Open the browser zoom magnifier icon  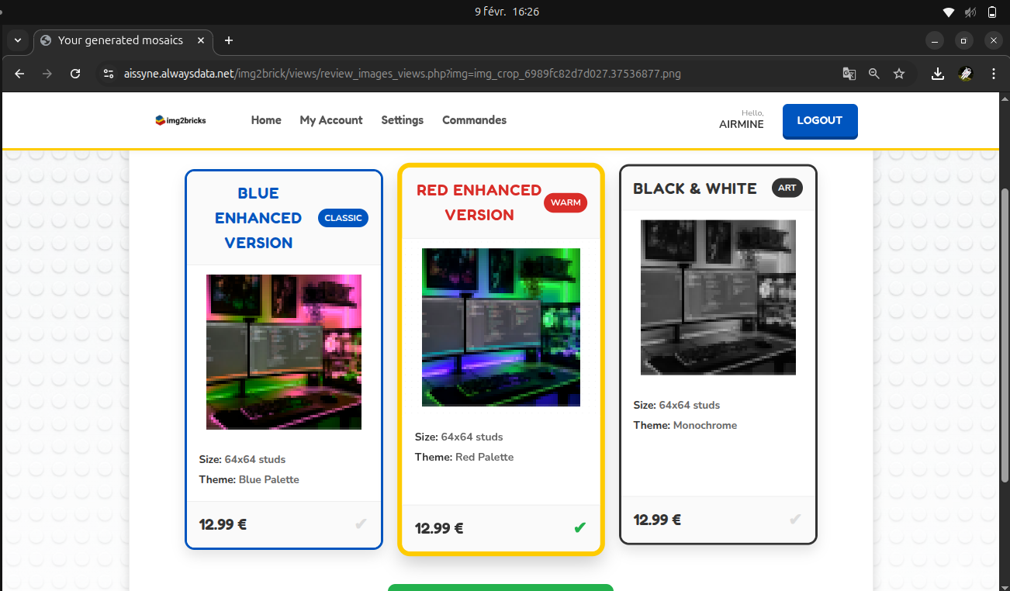point(874,74)
